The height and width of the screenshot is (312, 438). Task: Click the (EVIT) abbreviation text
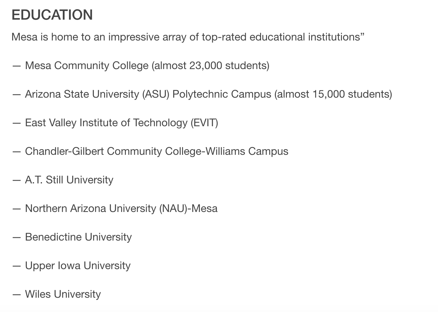(x=204, y=123)
